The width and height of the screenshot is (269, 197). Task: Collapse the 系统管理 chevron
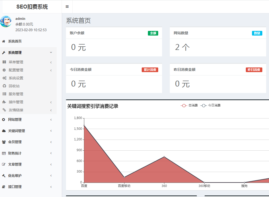(51, 53)
